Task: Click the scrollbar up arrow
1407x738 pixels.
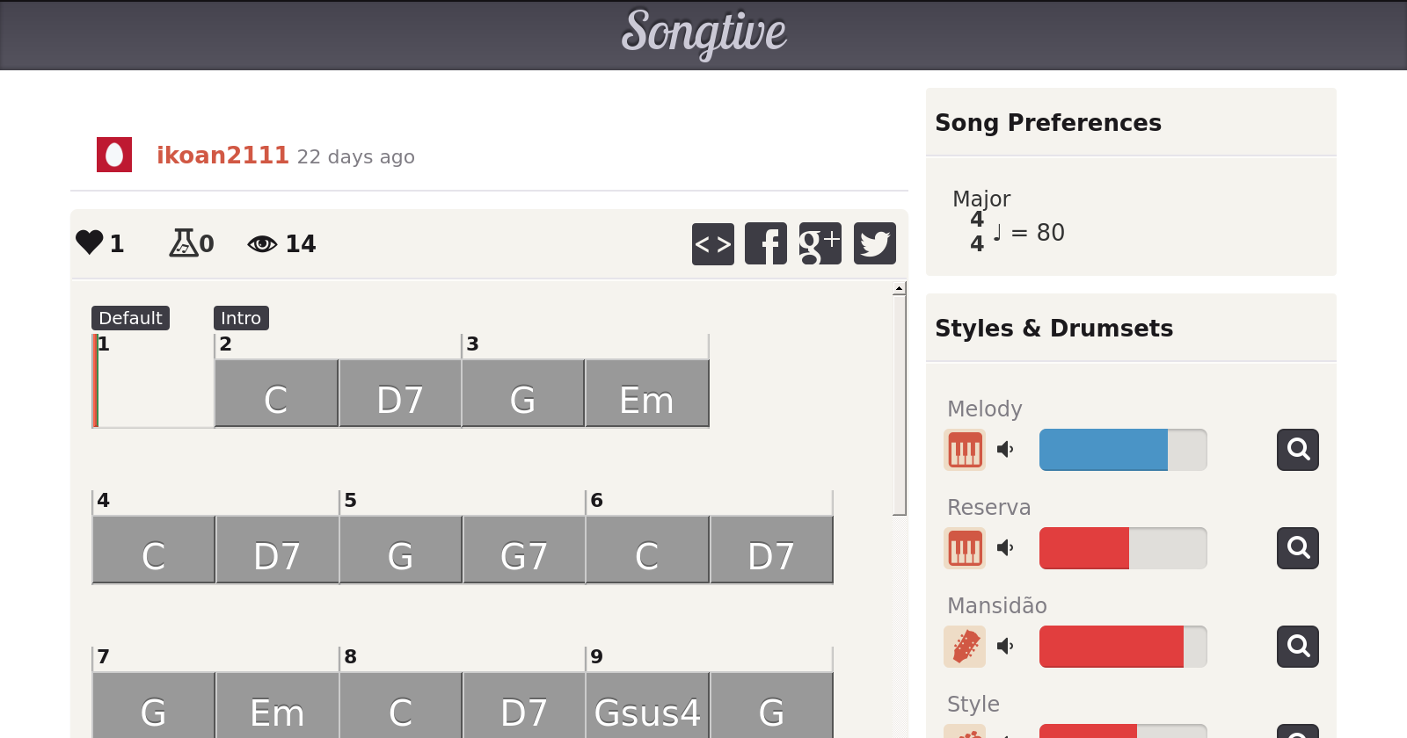Action: (899, 288)
